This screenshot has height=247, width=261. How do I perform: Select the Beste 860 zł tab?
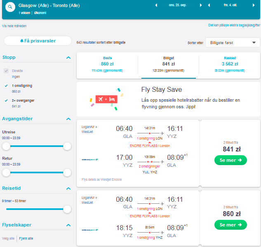pos(107,64)
